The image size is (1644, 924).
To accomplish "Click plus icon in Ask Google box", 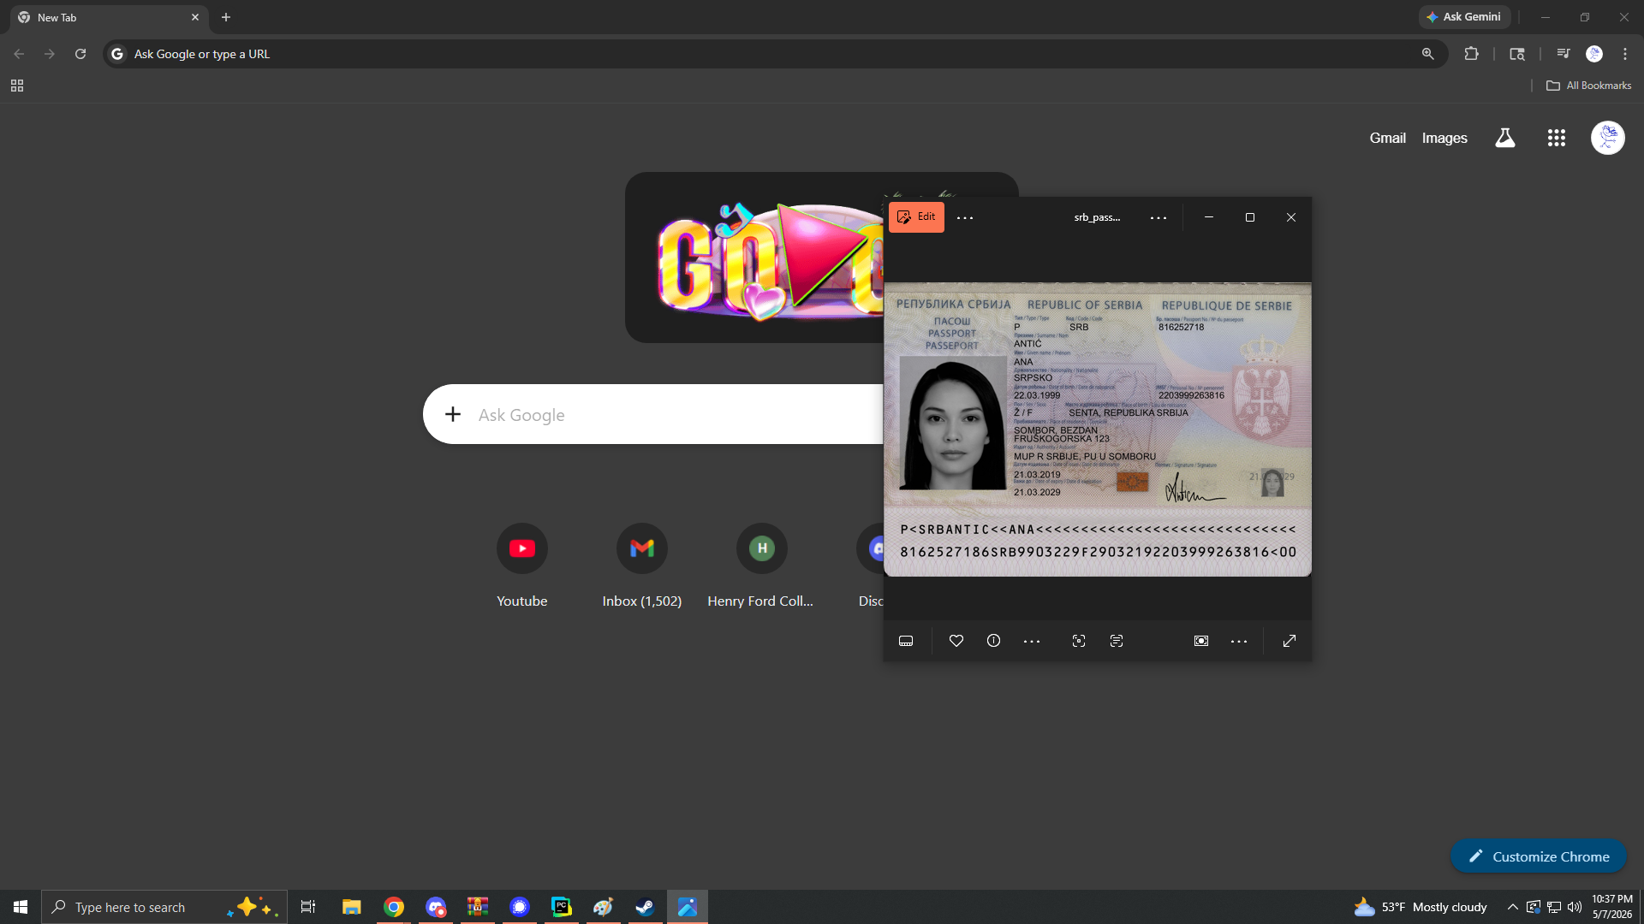I will tap(453, 415).
